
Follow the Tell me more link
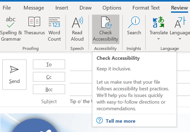120,121
